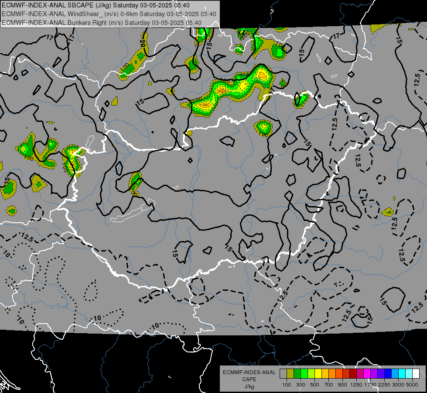Pick the bright magenta swatch in CAPE legend
The image size is (427, 393).
coord(367,374)
